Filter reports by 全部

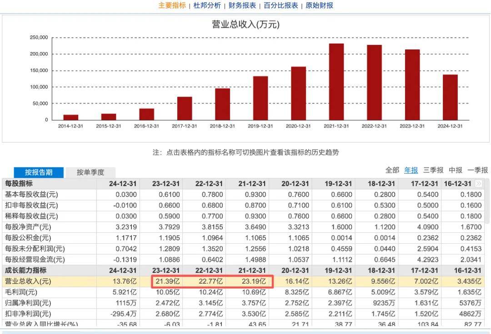392,170
